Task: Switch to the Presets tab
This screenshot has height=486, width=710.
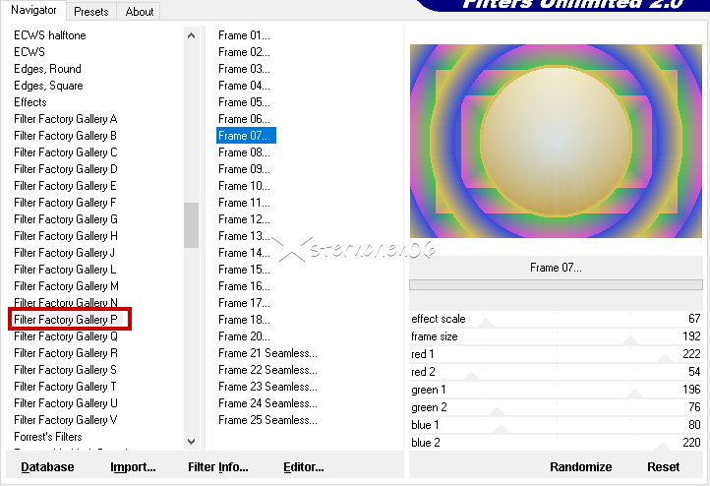Action: tap(91, 12)
